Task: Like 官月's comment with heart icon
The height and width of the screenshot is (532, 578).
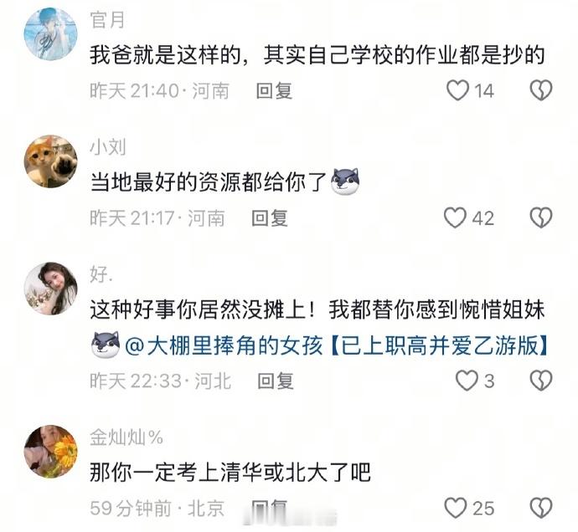Action: click(x=457, y=90)
